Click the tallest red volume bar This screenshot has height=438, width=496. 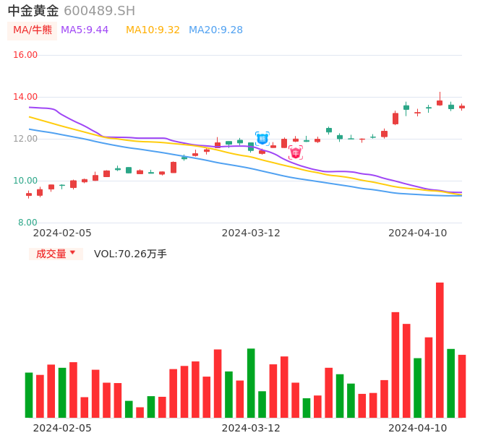pyautogui.click(x=440, y=350)
